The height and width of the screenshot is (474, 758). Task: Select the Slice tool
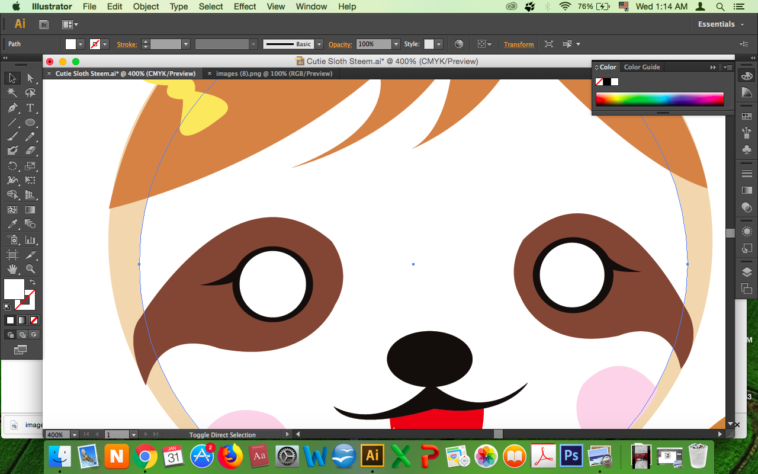(x=30, y=255)
